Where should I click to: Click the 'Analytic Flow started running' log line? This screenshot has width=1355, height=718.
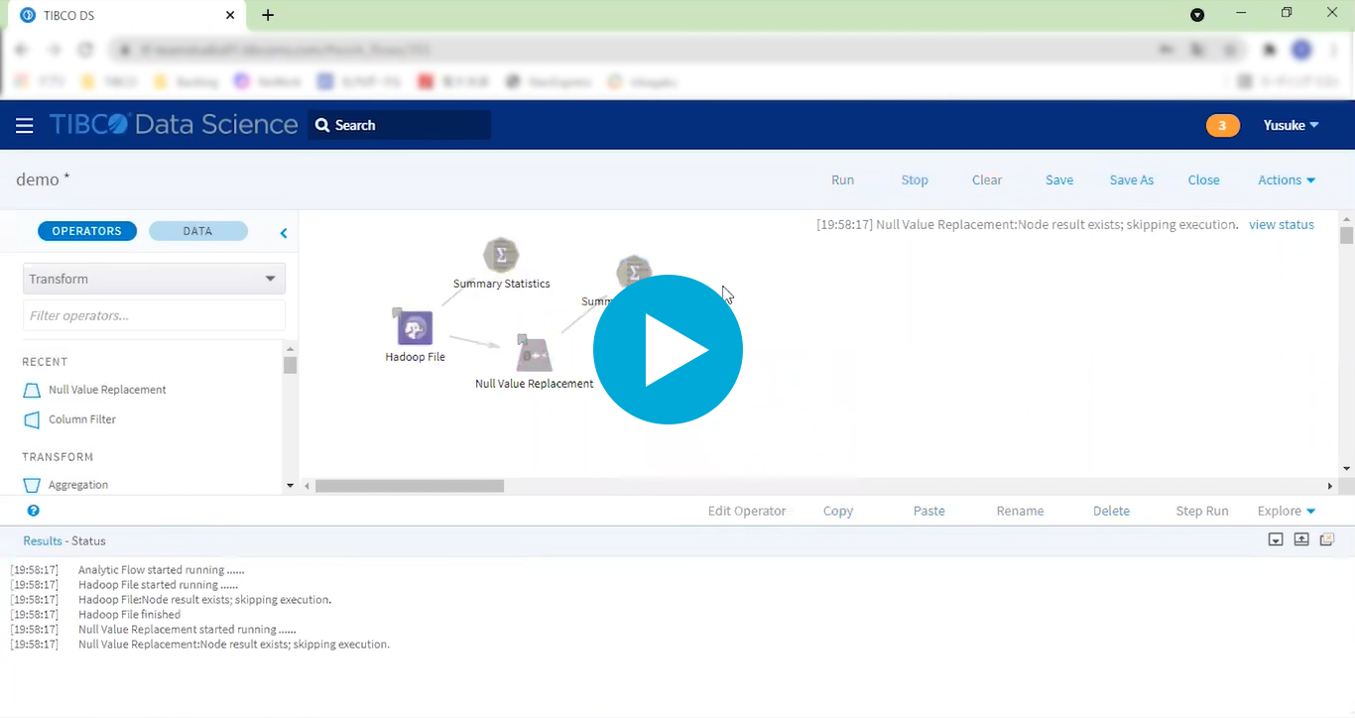click(x=161, y=570)
